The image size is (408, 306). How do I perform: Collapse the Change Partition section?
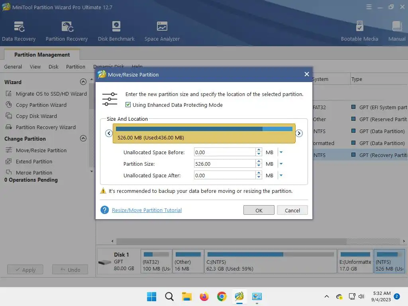(83, 138)
